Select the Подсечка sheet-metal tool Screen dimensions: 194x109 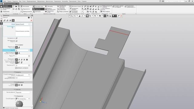pos(38,9)
